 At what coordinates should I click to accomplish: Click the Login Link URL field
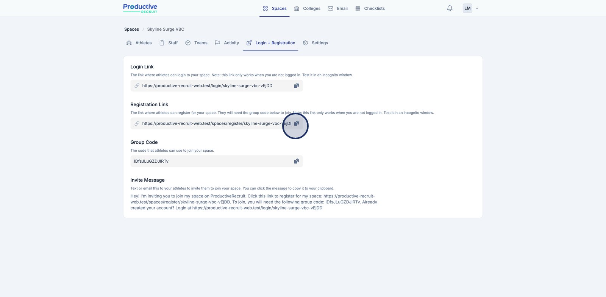(x=217, y=86)
